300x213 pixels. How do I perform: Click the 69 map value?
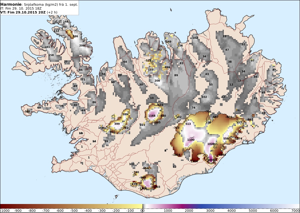click(39, 108)
